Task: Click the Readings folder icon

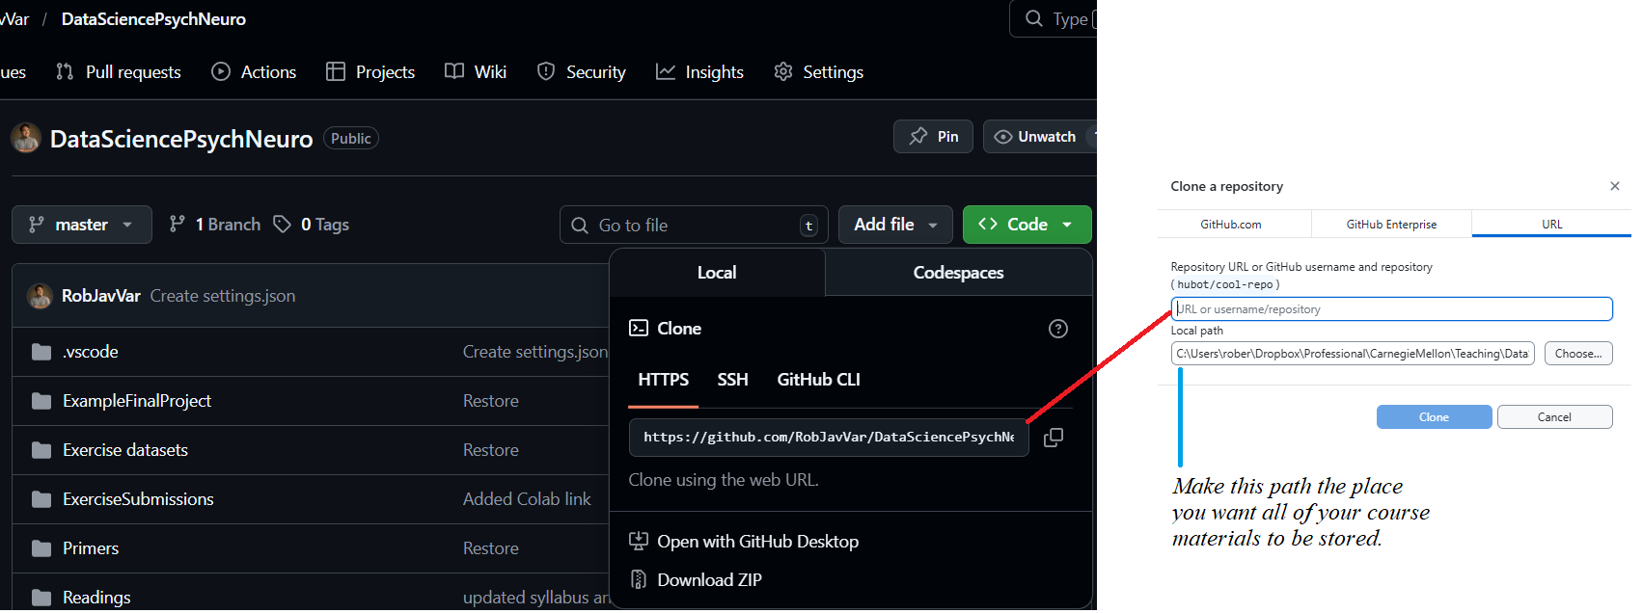Action: click(41, 598)
